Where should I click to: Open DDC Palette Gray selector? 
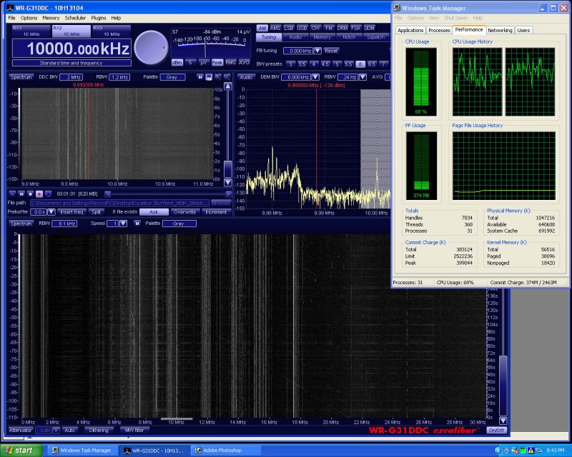pyautogui.click(x=172, y=77)
